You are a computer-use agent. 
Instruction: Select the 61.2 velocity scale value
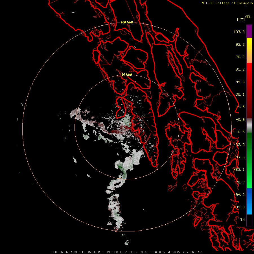point(240,69)
